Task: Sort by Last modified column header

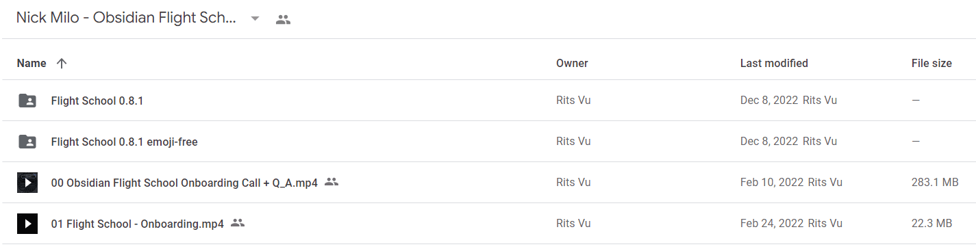Action: pos(774,63)
